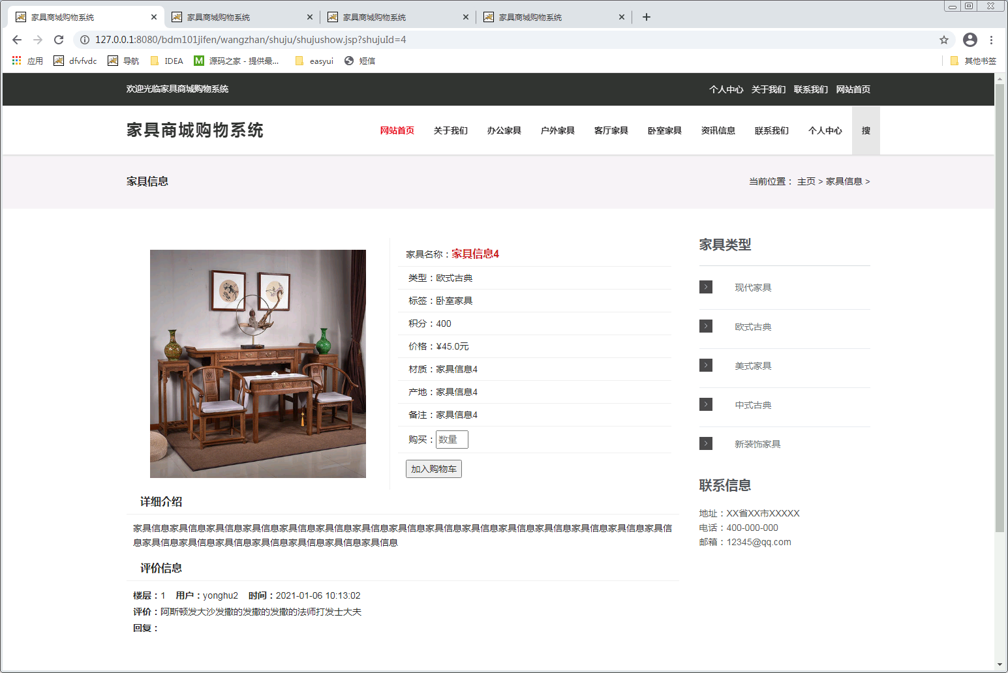The width and height of the screenshot is (1008, 673).
Task: Click scrollbar down arrow
Action: (1000, 665)
